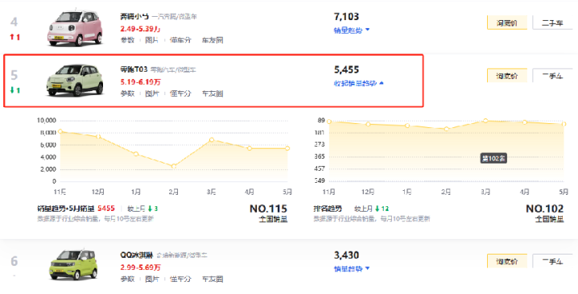Open 懂车分 link under QQ冰淇淋
The width and height of the screenshot is (578, 294).
pyautogui.click(x=180, y=279)
